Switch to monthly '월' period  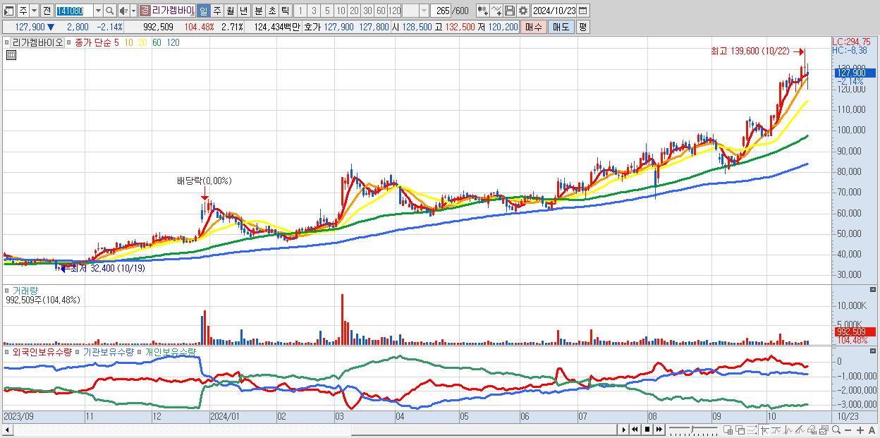click(x=230, y=11)
